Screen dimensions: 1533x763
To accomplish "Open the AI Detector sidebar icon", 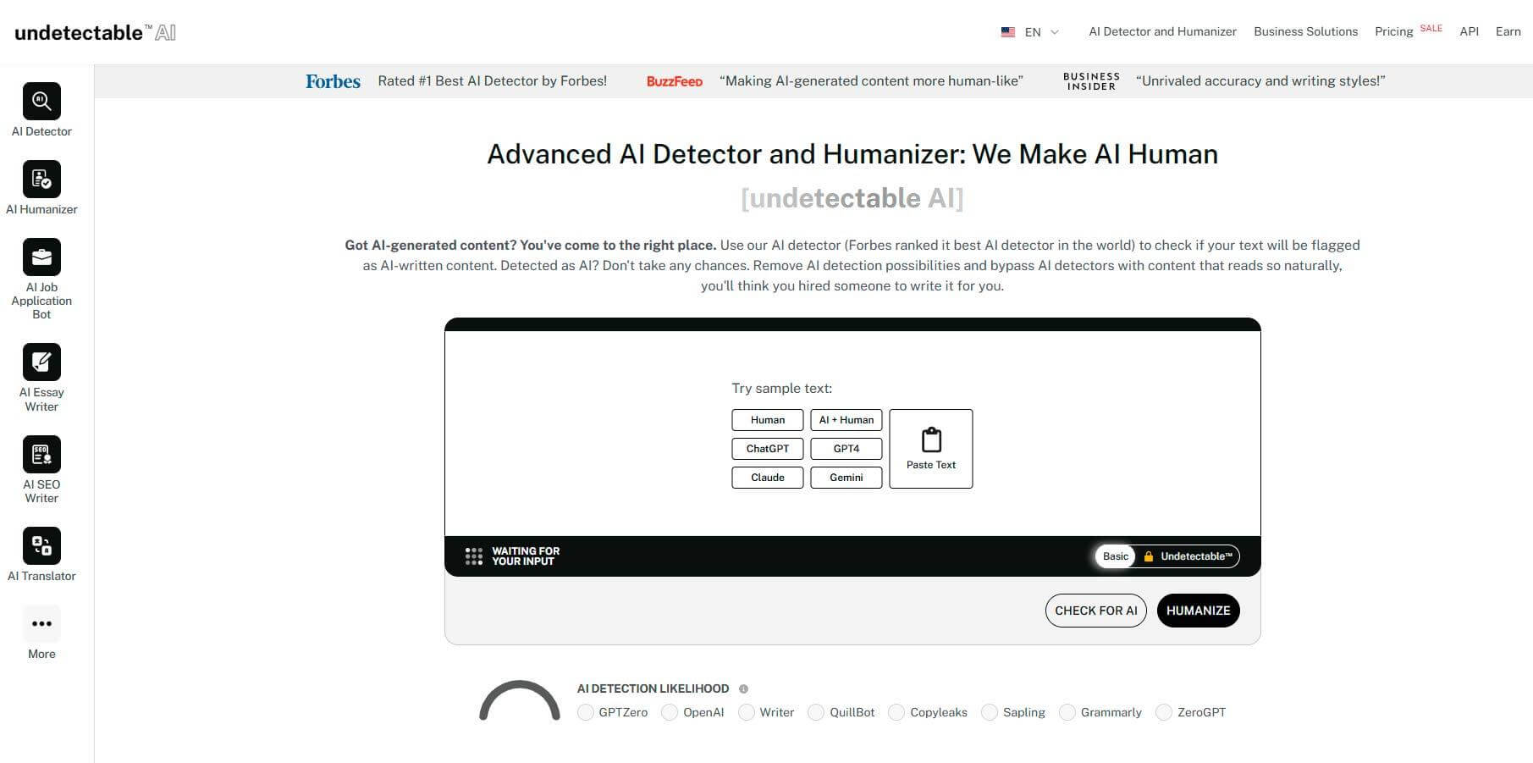I will click(x=41, y=102).
